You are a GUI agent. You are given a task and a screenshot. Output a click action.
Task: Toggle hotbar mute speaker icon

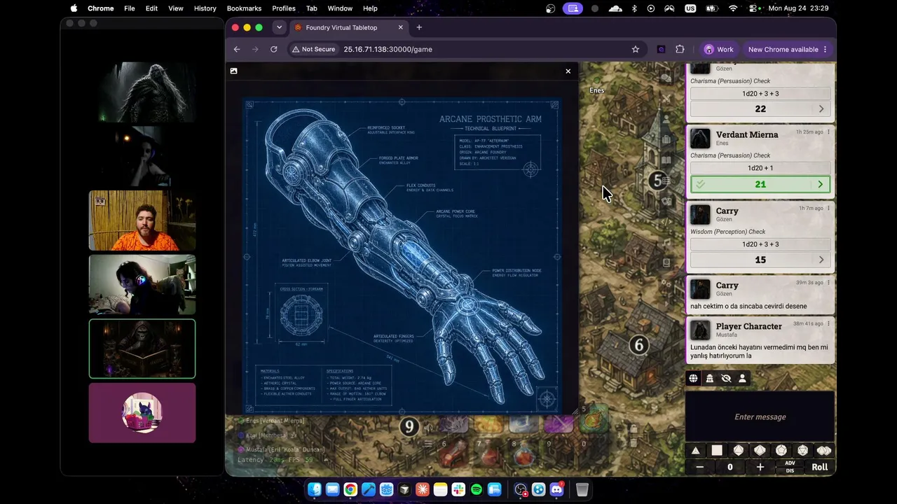428,428
